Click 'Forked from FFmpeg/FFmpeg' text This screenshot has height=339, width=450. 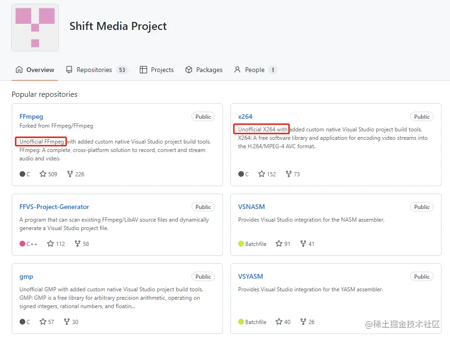click(56, 126)
